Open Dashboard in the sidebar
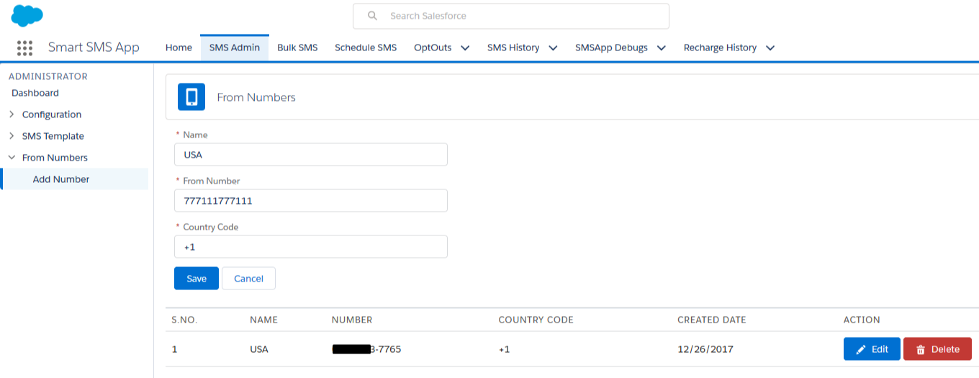The image size is (979, 378). coord(35,93)
